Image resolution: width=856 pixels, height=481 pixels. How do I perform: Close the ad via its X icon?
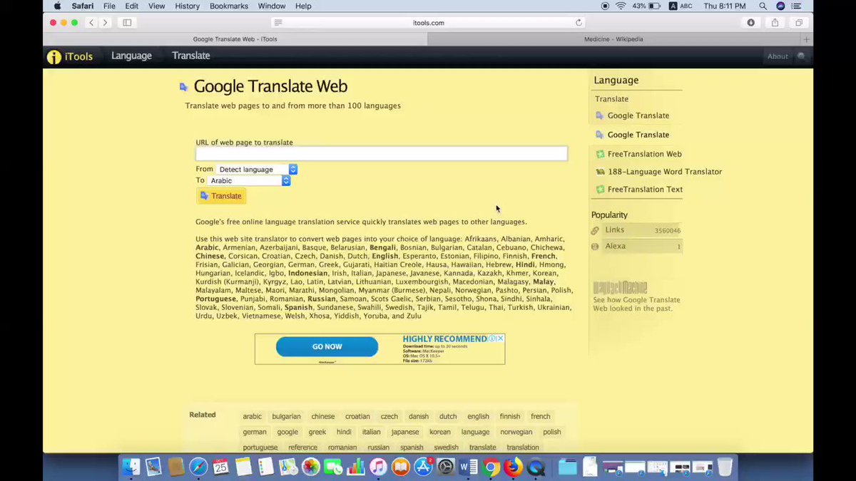tap(501, 338)
